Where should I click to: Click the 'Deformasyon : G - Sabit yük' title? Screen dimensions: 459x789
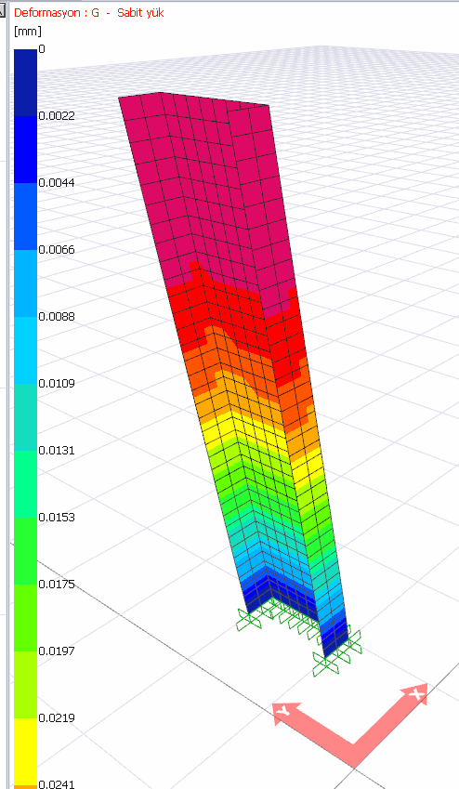pyautogui.click(x=89, y=13)
